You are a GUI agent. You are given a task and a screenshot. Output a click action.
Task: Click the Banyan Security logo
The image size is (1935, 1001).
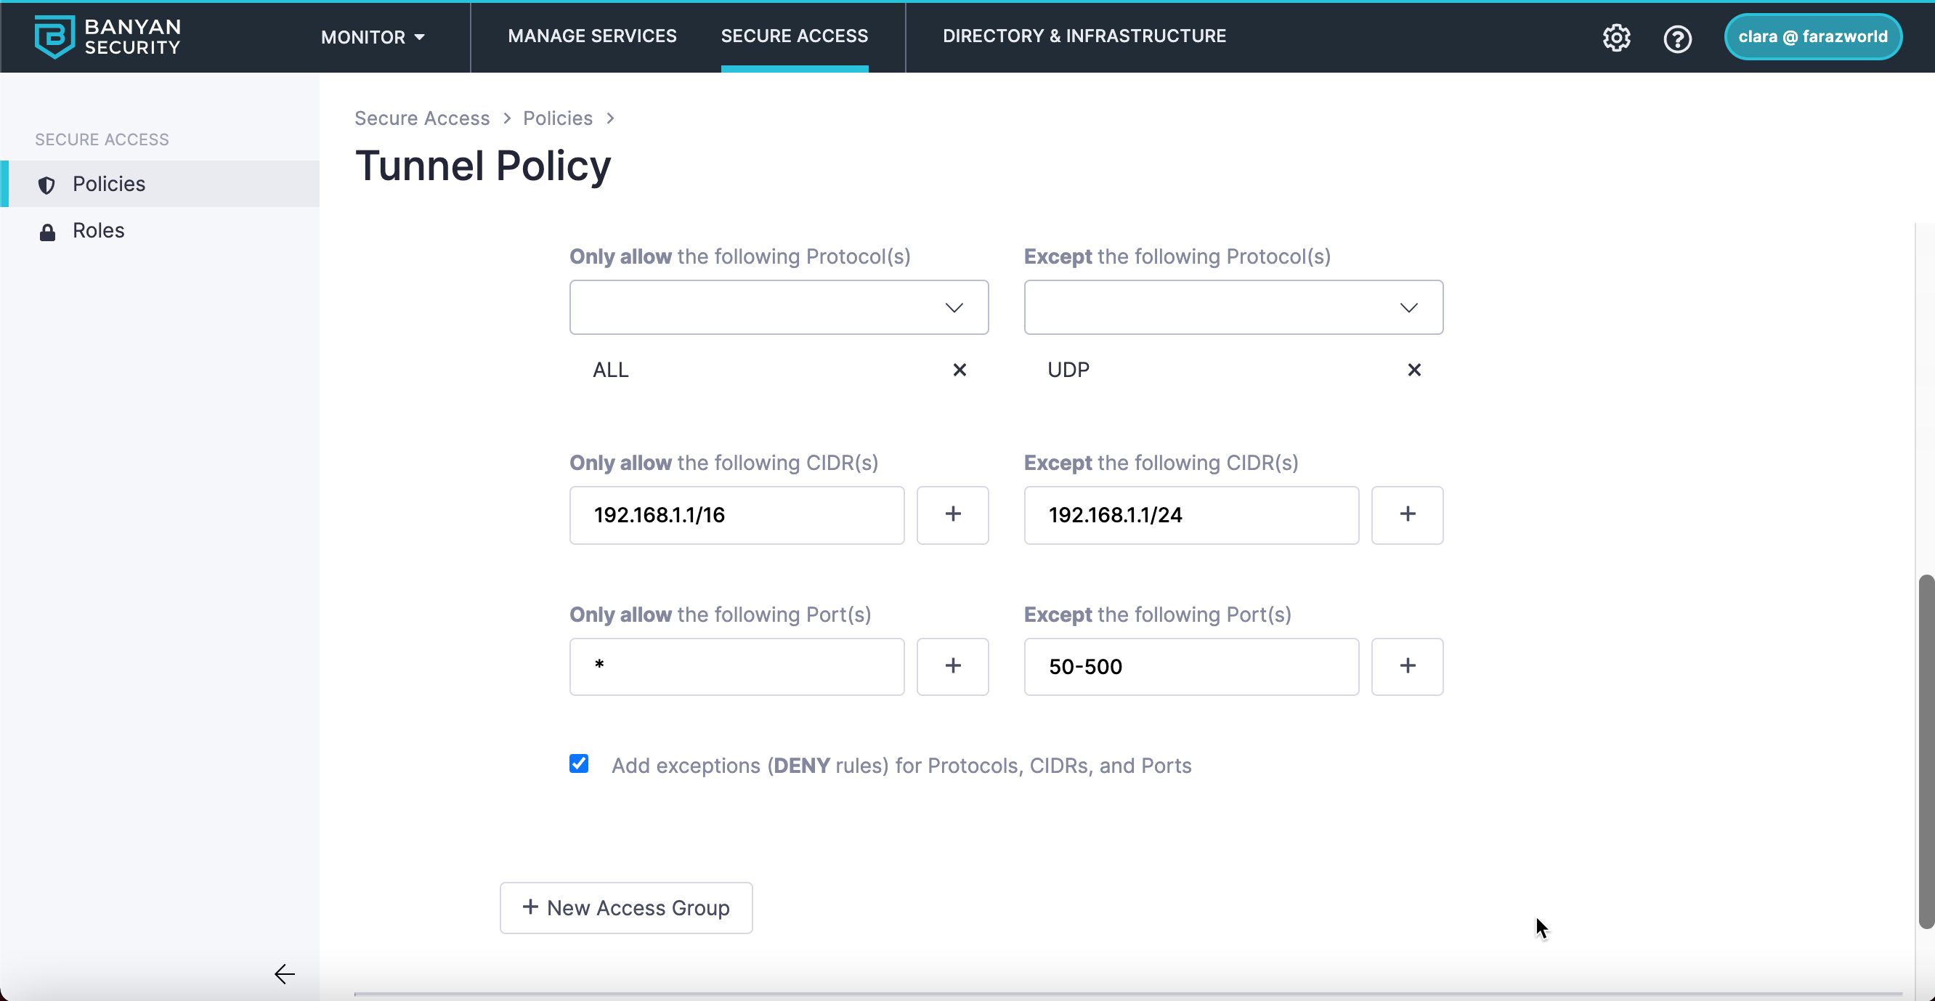point(107,36)
